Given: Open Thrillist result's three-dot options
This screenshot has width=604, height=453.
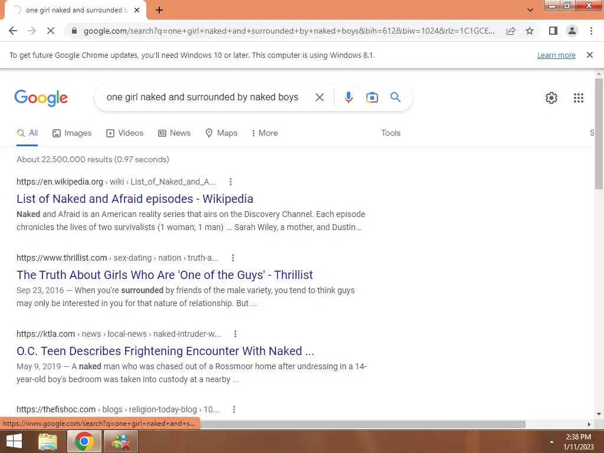Looking at the screenshot, I should click(232, 258).
